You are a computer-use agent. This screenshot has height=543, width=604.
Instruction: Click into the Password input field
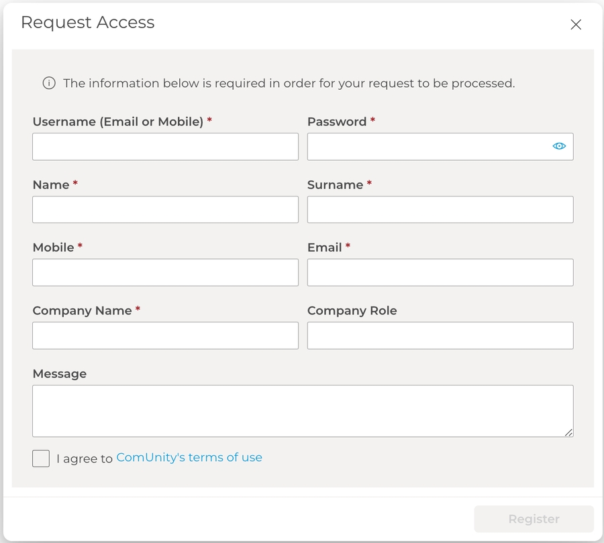427,146
